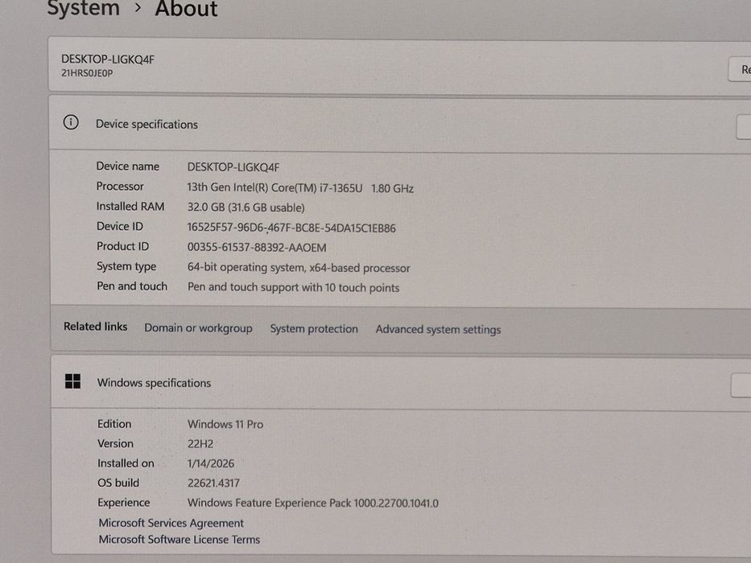Click the breadcrumb chevron between System and About
Viewport: 751px width, 563px height.
click(x=138, y=8)
